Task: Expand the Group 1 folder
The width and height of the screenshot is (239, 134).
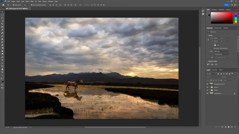Action: 210,90
